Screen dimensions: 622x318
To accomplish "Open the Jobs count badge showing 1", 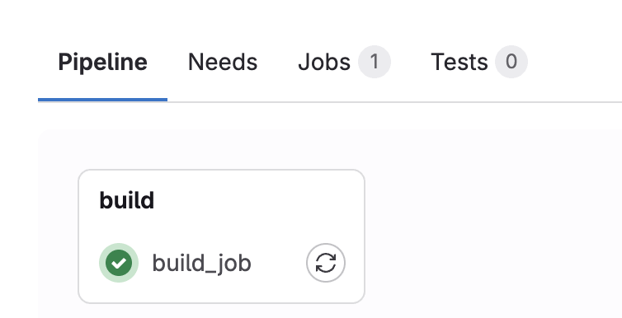I will tap(374, 62).
